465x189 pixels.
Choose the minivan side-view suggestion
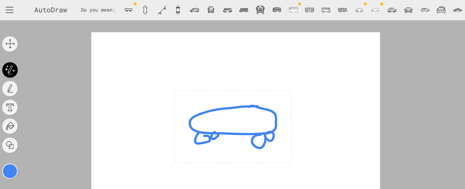194,10
